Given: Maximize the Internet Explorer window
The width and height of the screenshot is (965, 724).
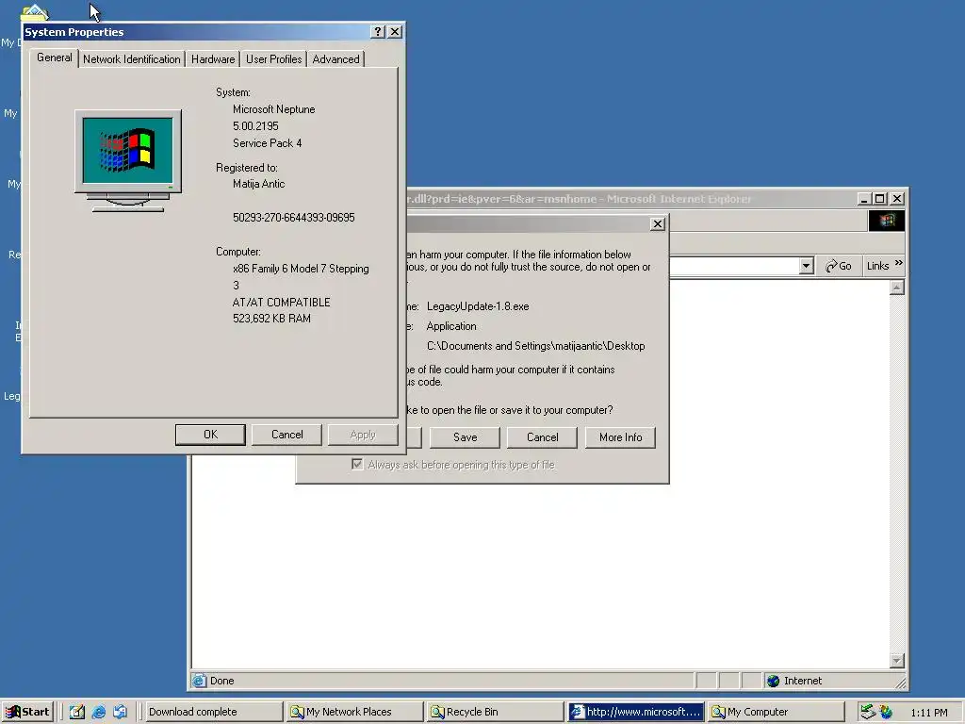Looking at the screenshot, I should pos(880,199).
